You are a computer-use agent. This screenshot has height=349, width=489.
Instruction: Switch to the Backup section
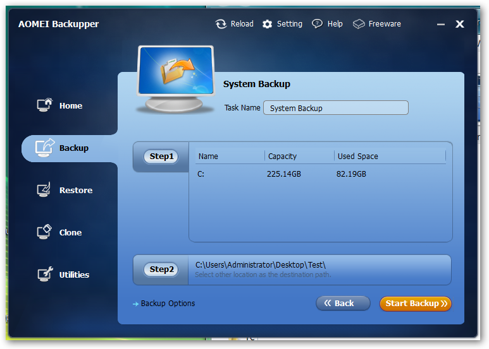coord(74,148)
